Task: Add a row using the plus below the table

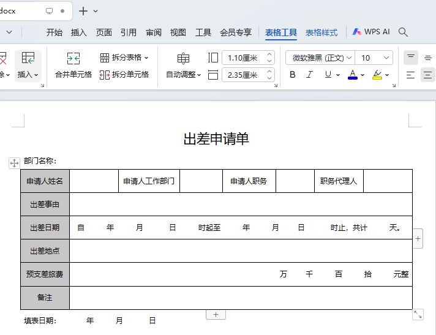Action: tap(215, 314)
